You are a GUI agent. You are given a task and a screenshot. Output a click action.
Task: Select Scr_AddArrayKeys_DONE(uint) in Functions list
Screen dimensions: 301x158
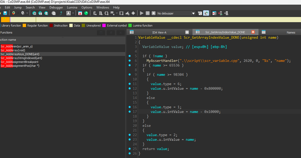tap(63, 54)
